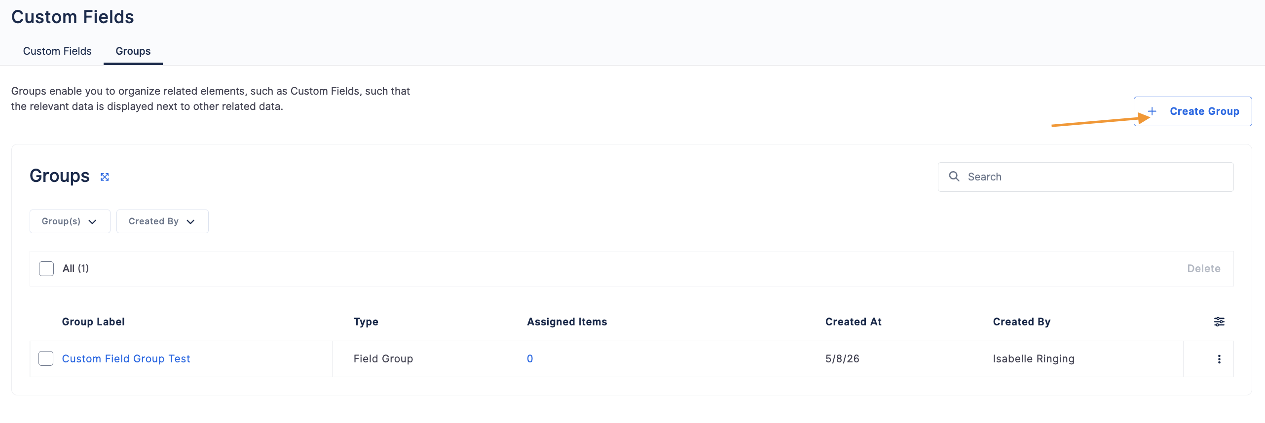
Task: Click the plus icon on Create Group
Action: (1152, 111)
